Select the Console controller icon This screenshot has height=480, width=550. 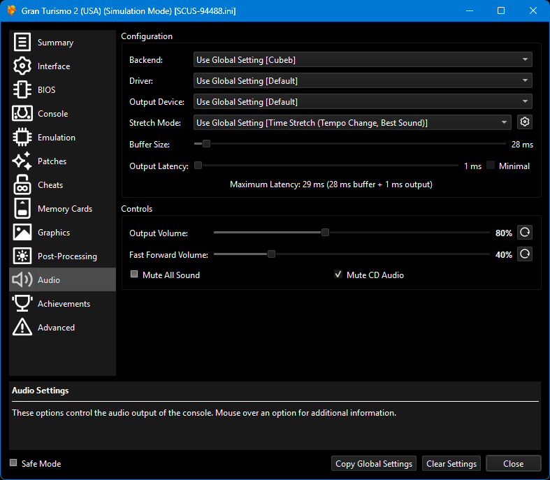22,114
